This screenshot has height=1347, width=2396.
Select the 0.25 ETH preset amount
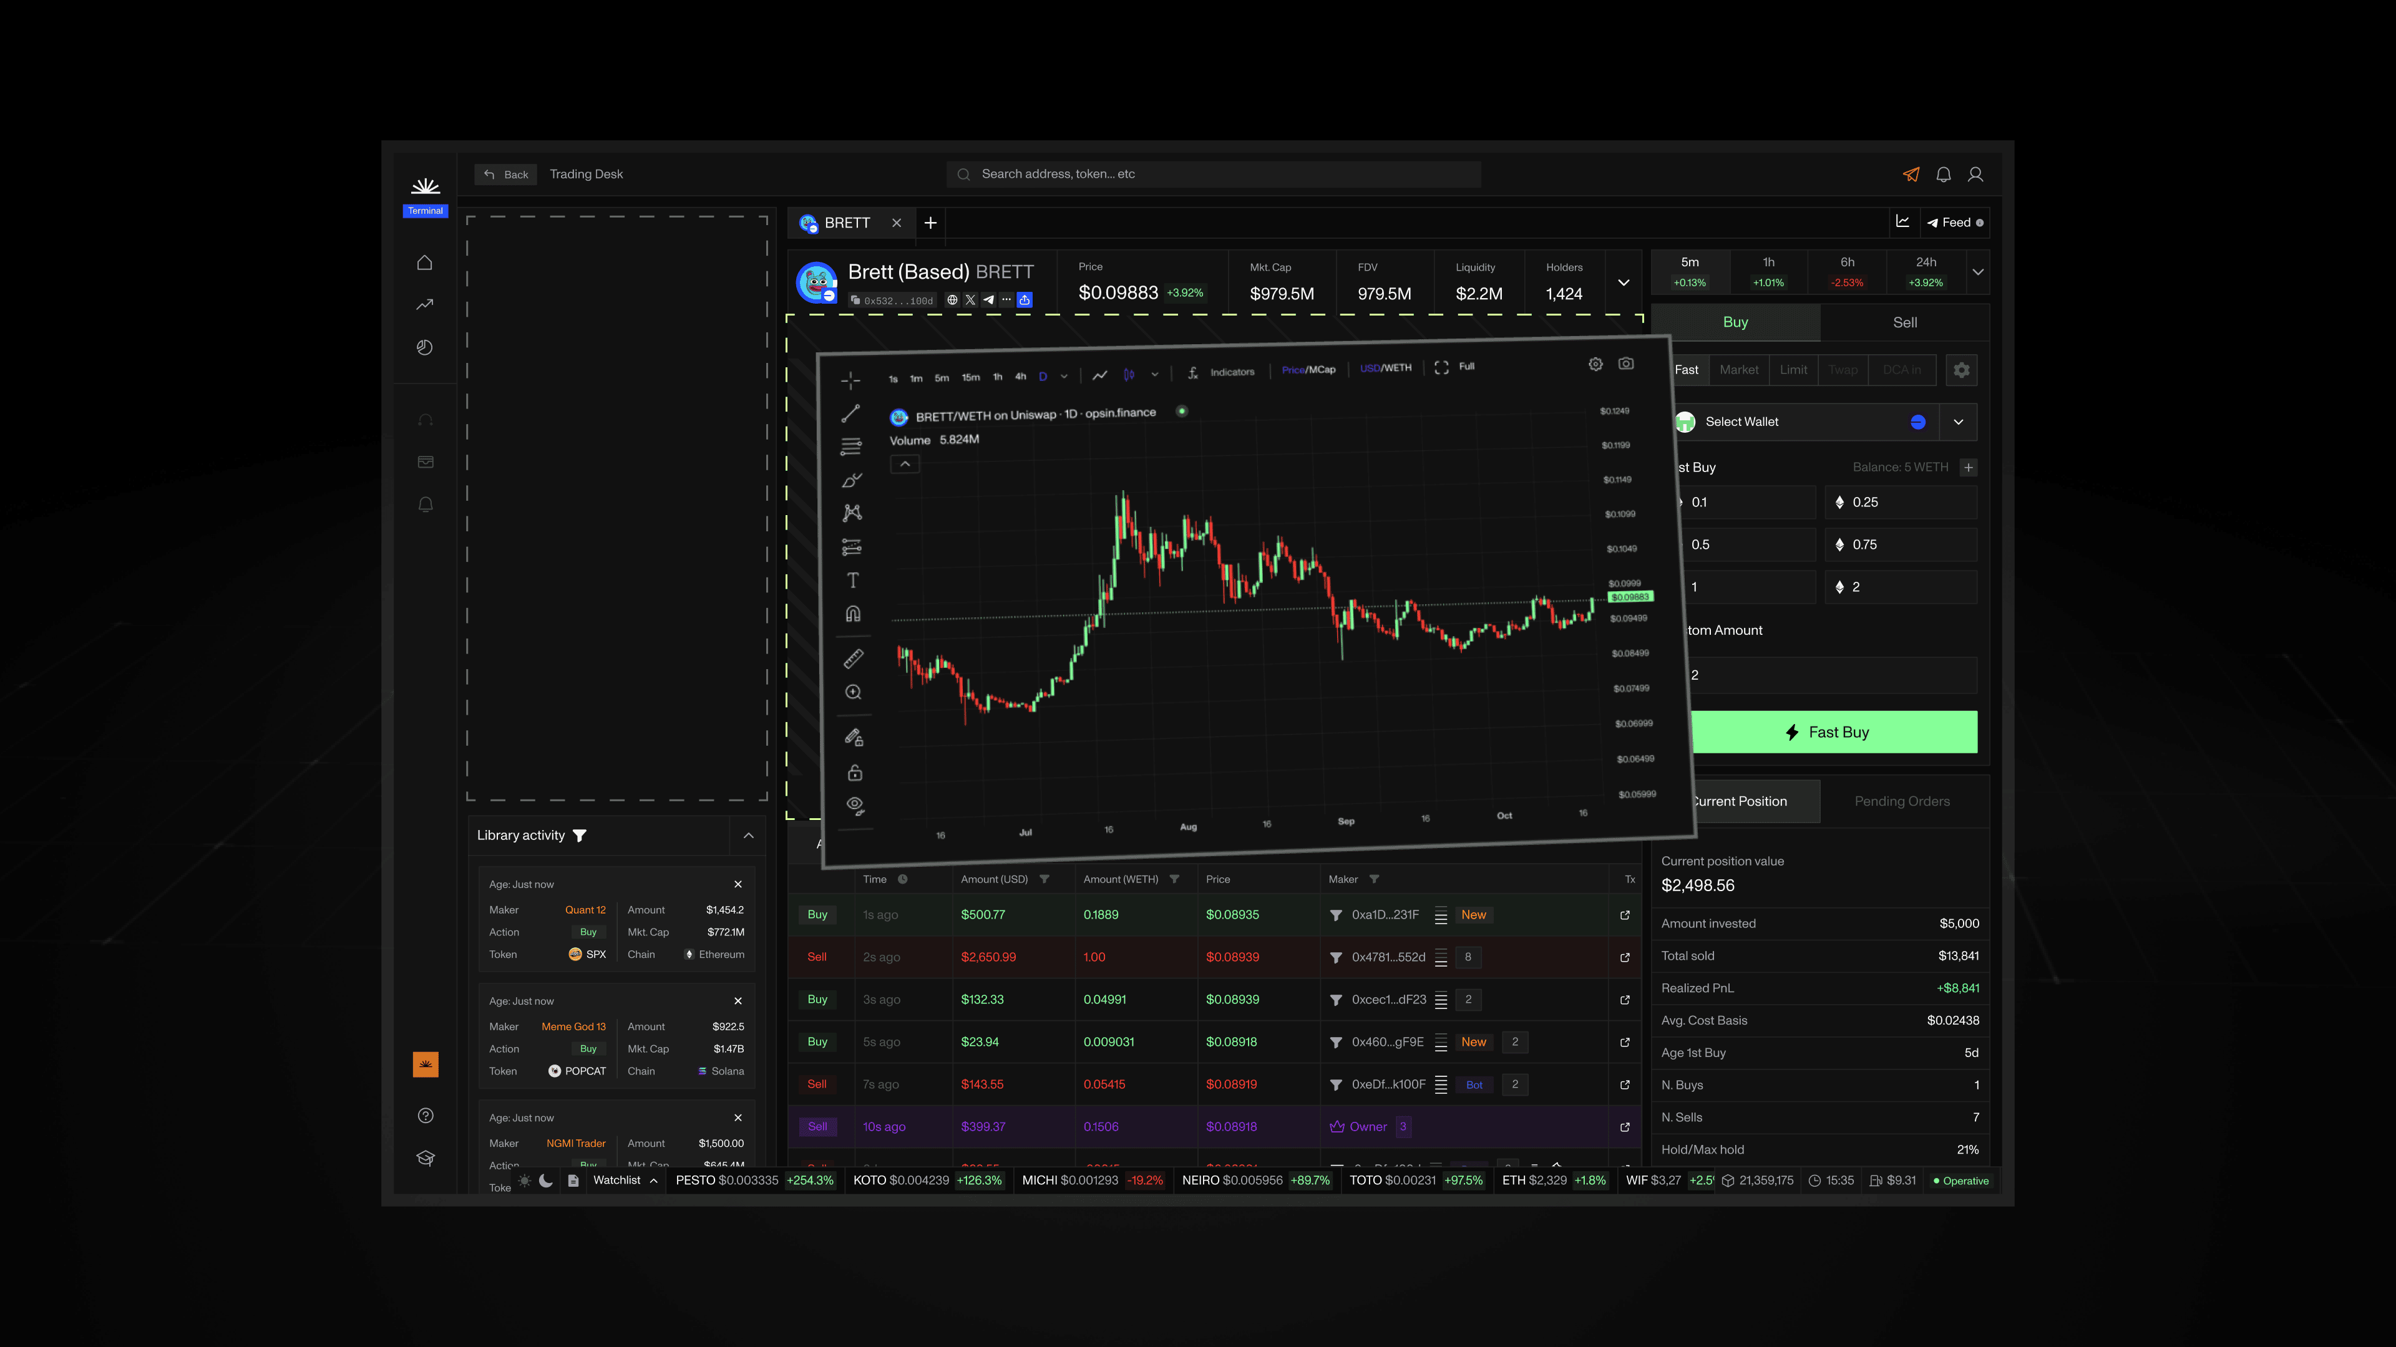coord(1900,502)
